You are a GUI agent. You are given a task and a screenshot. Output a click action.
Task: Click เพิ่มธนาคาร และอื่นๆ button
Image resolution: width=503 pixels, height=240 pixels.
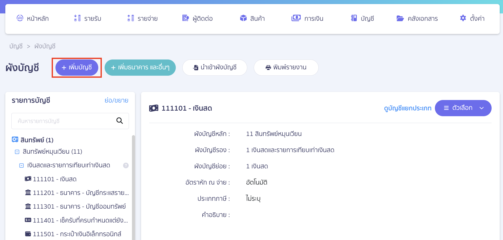point(140,68)
